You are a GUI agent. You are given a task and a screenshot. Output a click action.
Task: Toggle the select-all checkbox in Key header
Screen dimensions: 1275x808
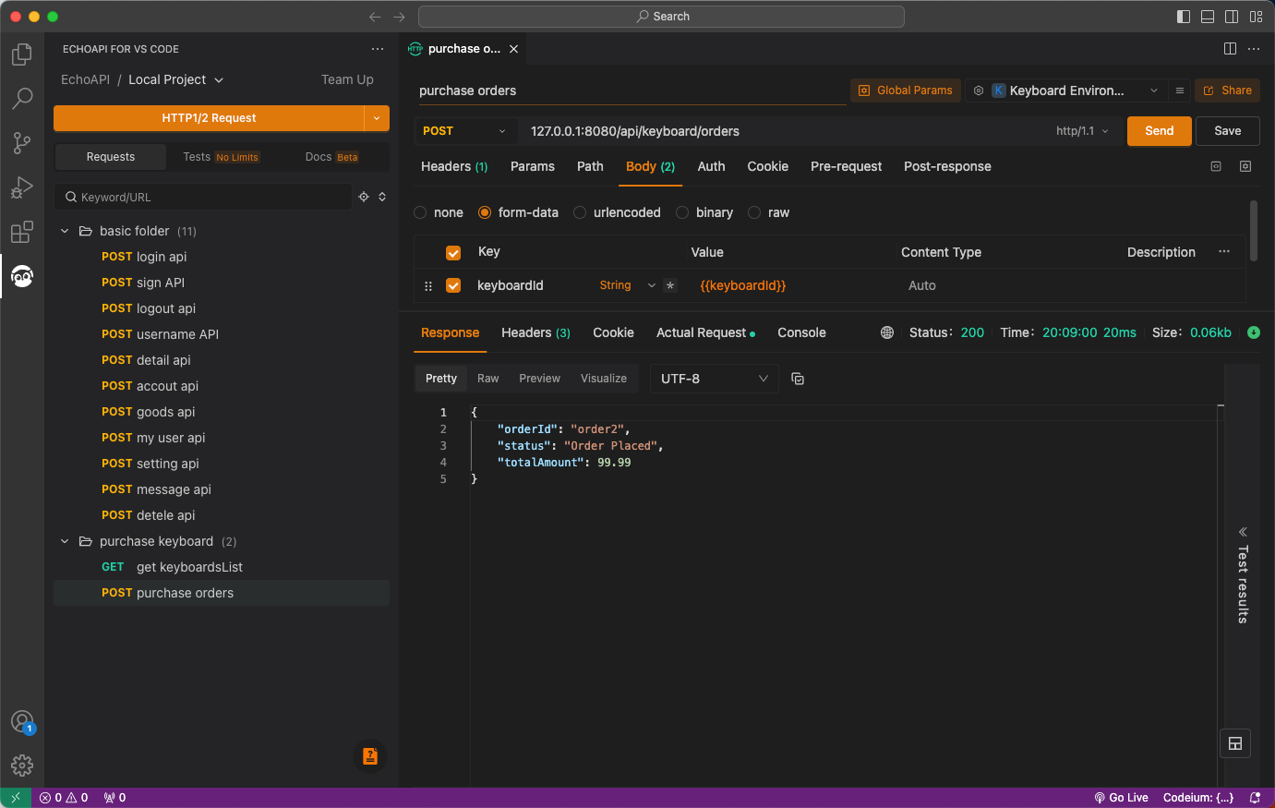[x=453, y=253]
